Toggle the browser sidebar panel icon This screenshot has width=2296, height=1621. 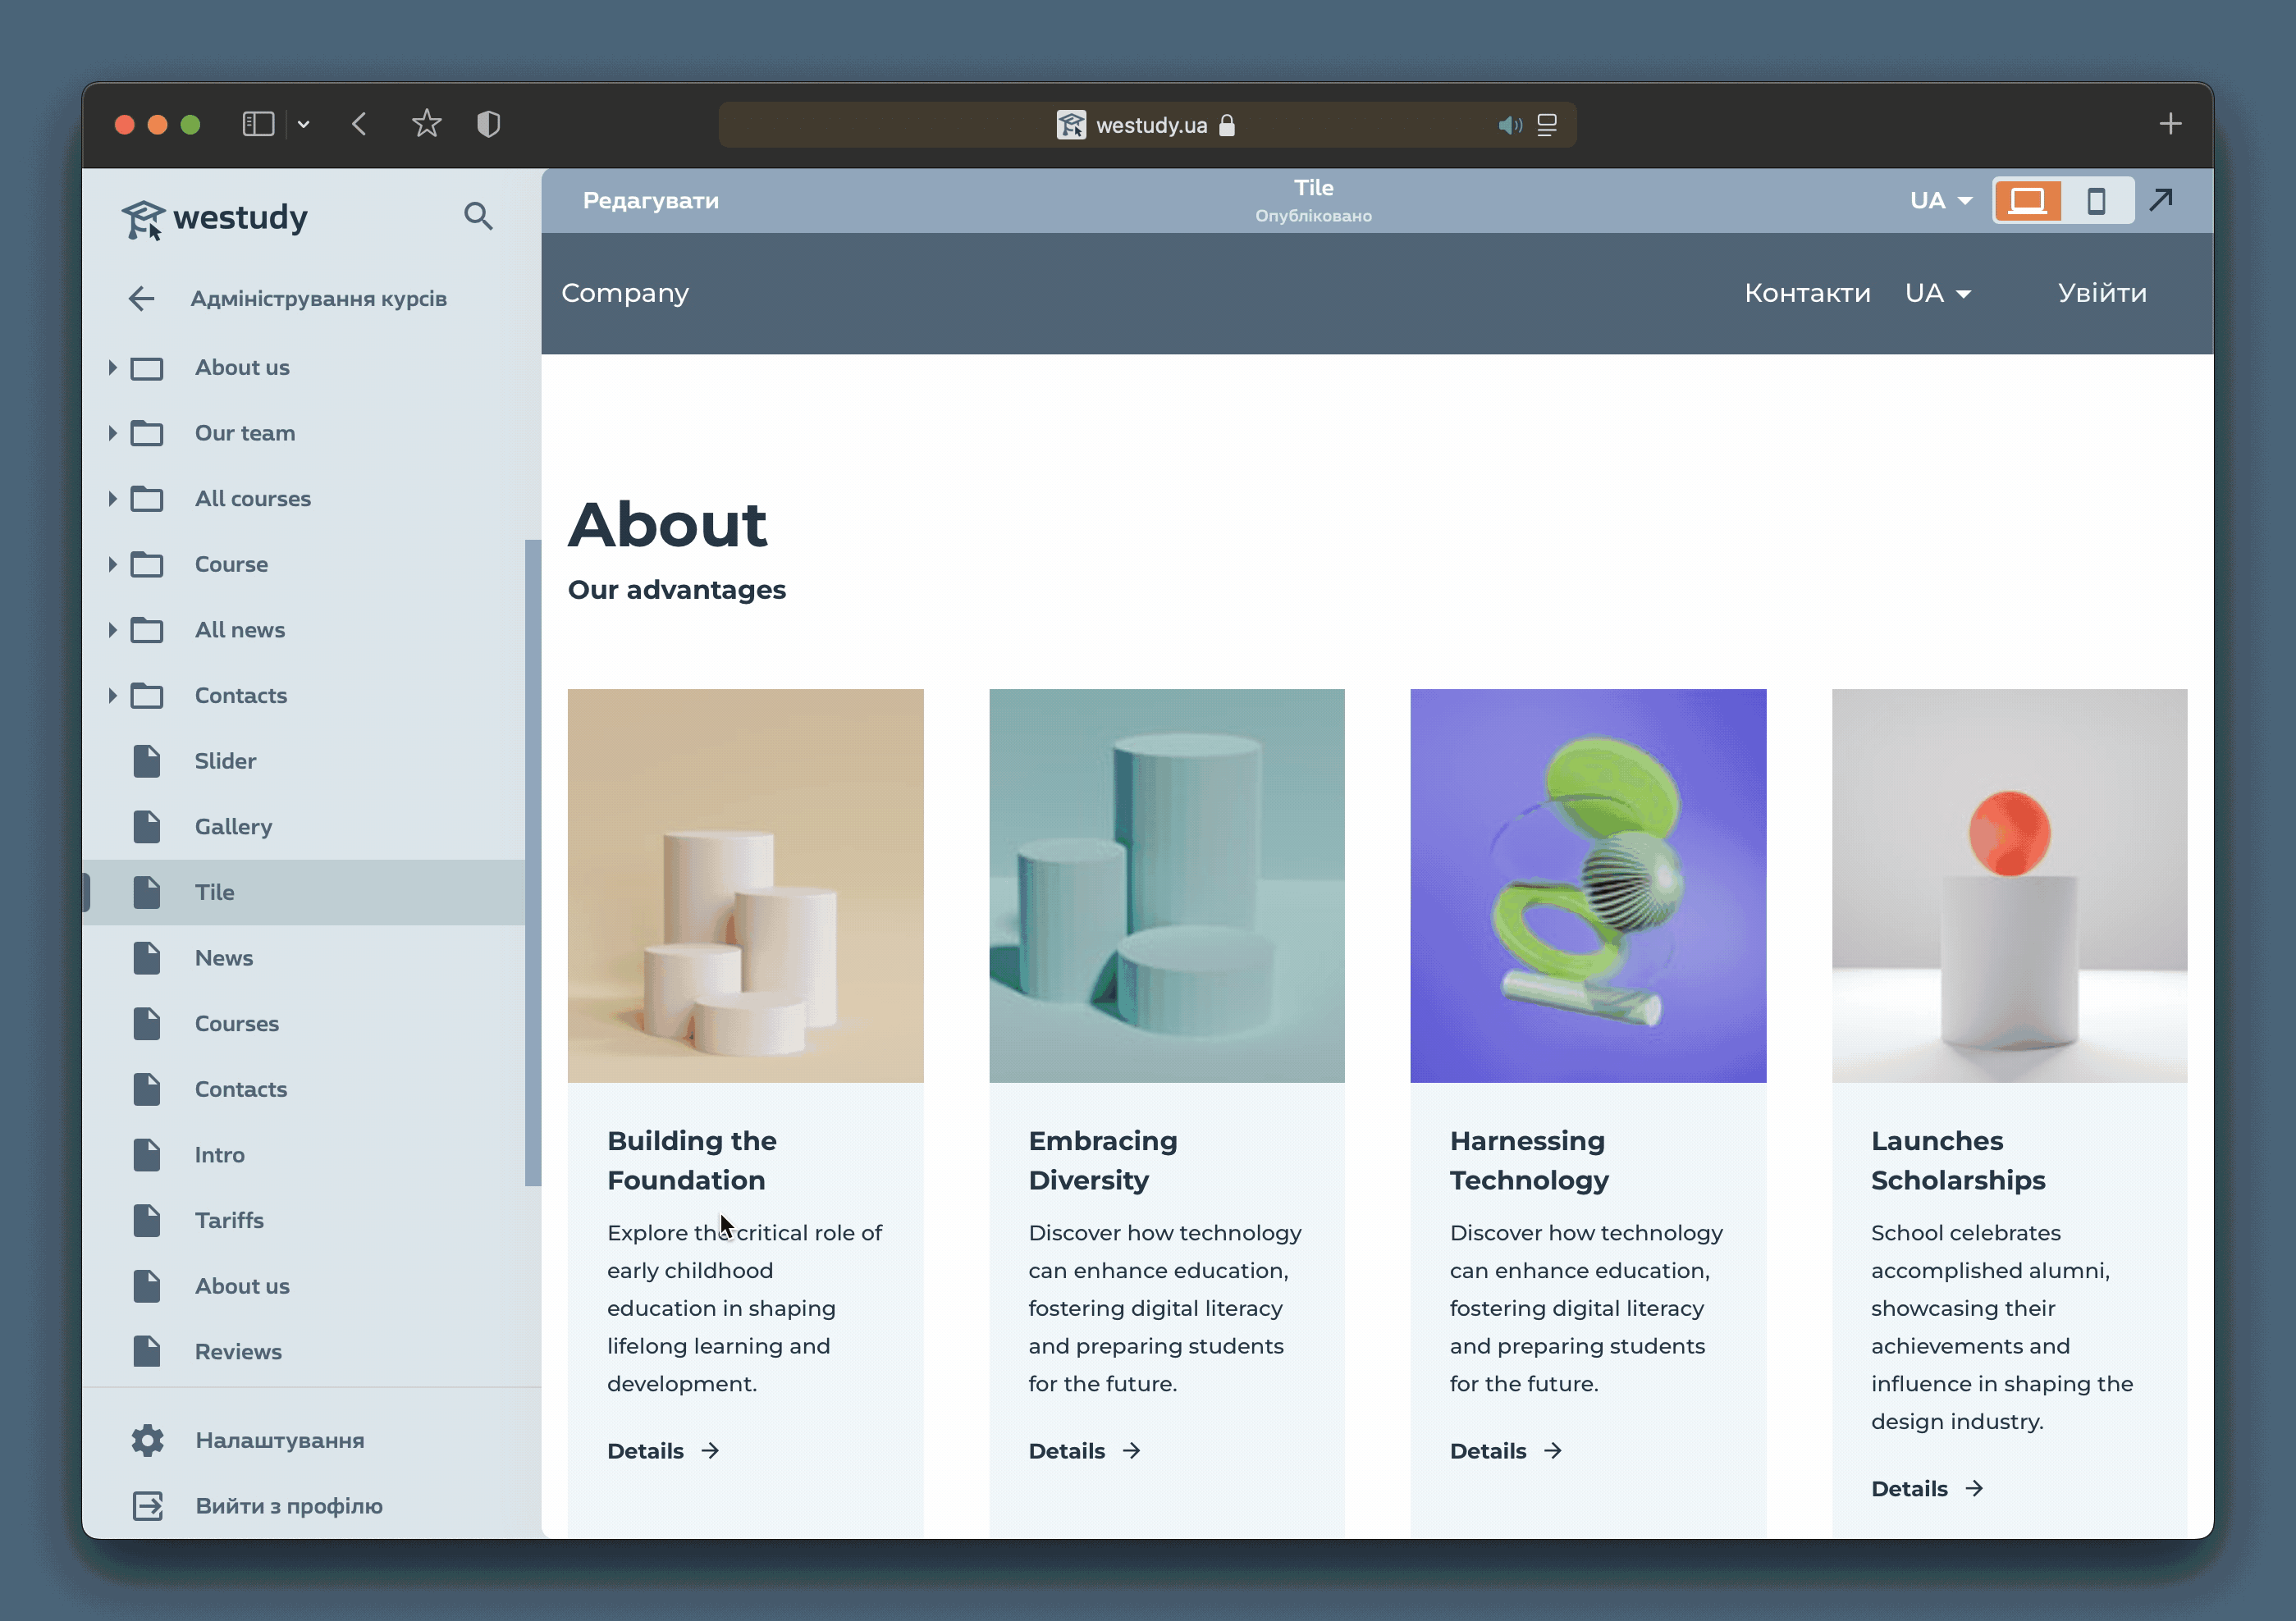[x=258, y=124]
